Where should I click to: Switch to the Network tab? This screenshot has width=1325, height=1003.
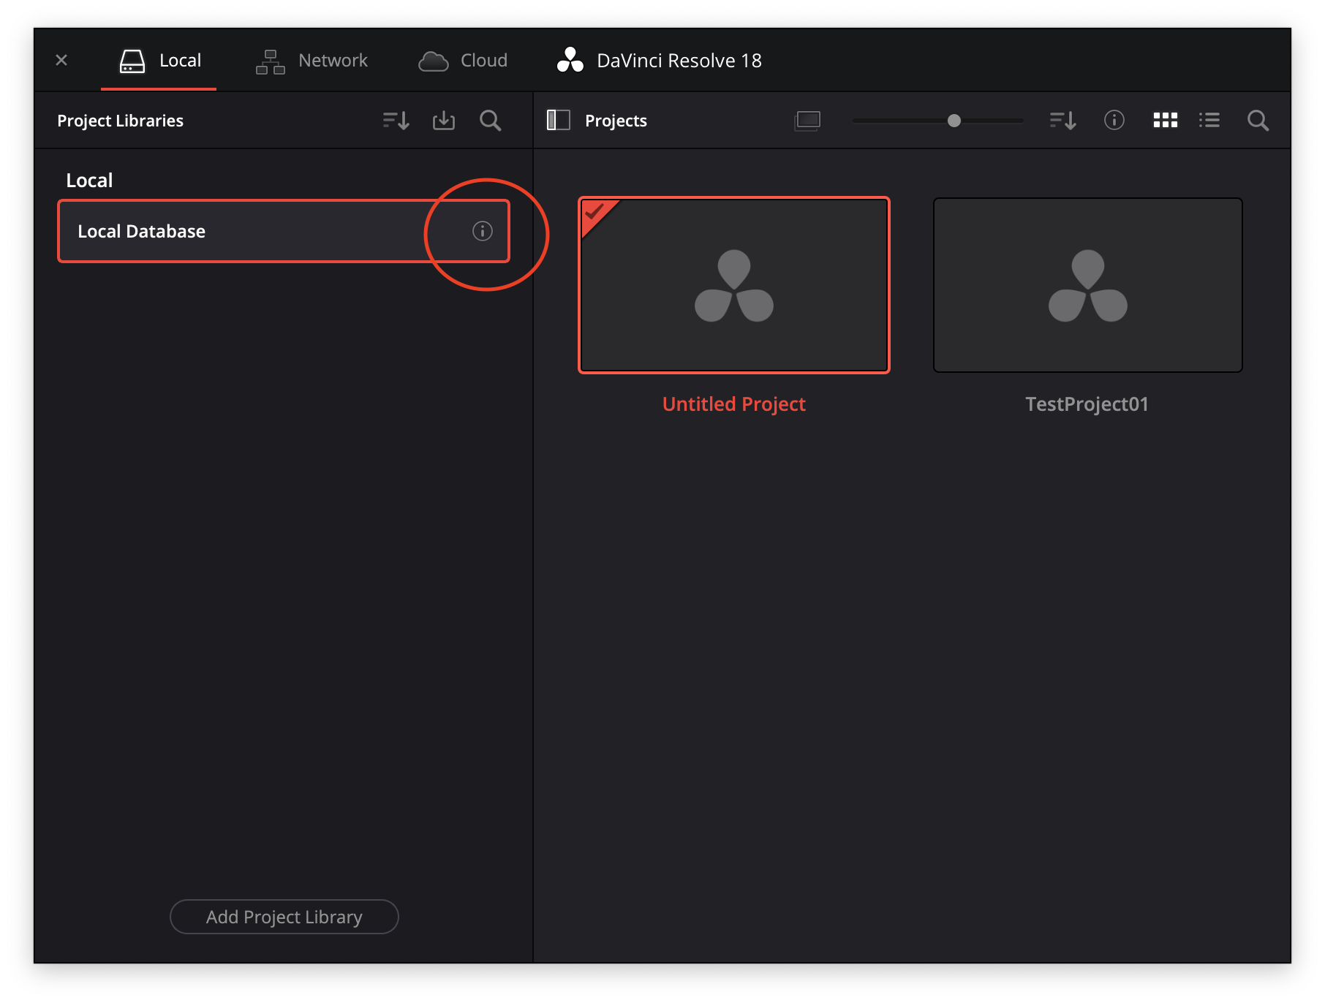[x=312, y=61]
